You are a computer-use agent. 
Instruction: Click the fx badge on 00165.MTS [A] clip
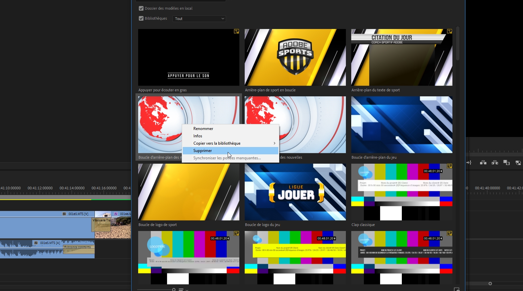tap(36, 243)
